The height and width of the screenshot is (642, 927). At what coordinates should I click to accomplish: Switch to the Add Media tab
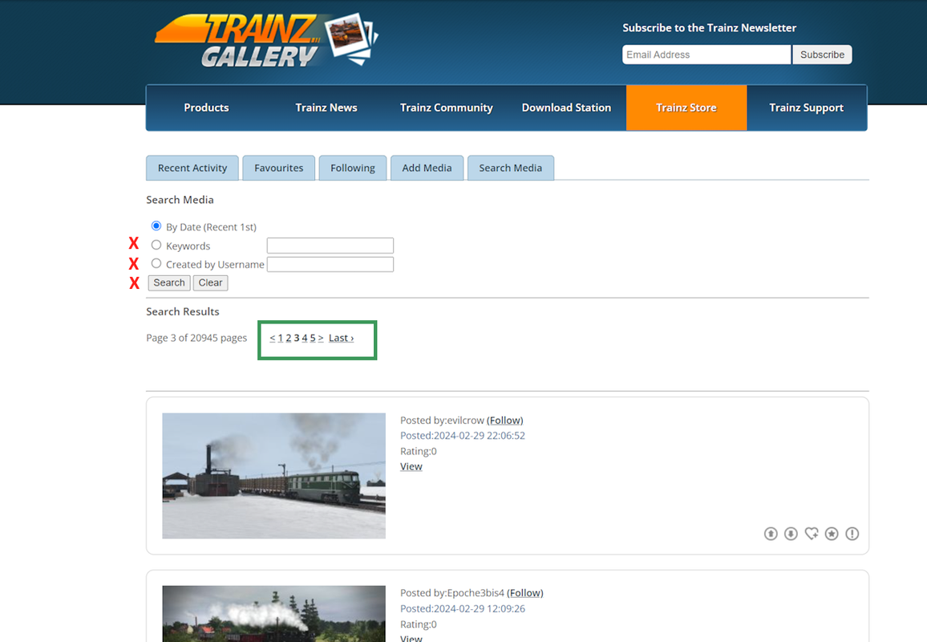427,168
